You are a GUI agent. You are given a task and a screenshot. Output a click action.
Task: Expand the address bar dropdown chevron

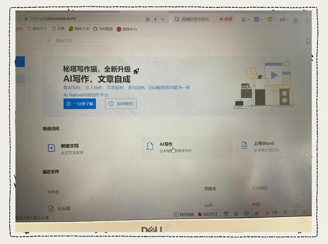point(162,19)
